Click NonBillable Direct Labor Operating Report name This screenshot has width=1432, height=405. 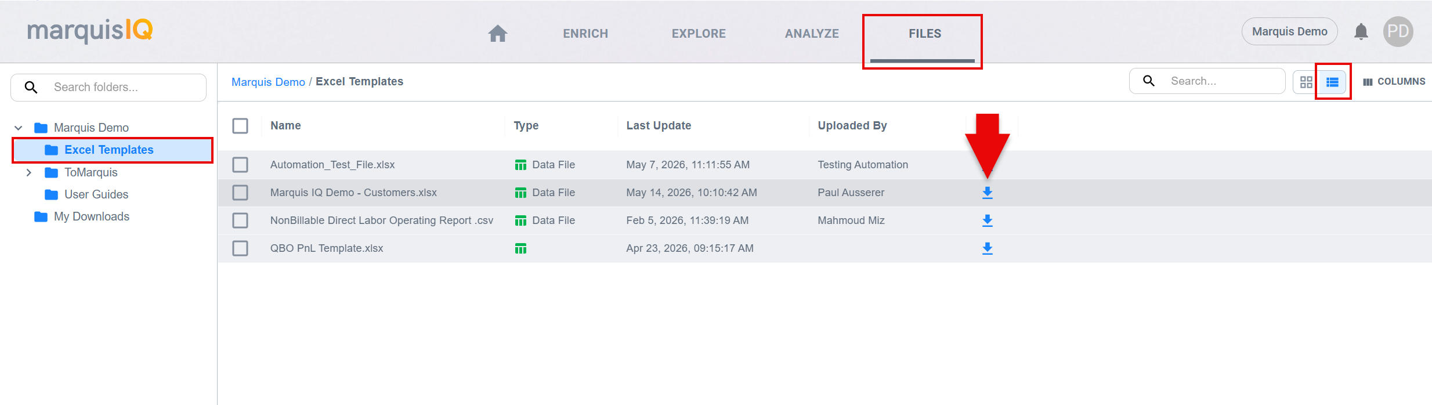coord(382,220)
